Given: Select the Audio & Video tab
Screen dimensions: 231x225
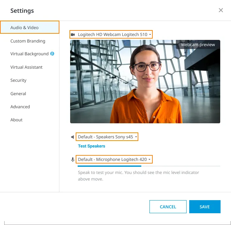Looking at the screenshot, I should point(30,27).
